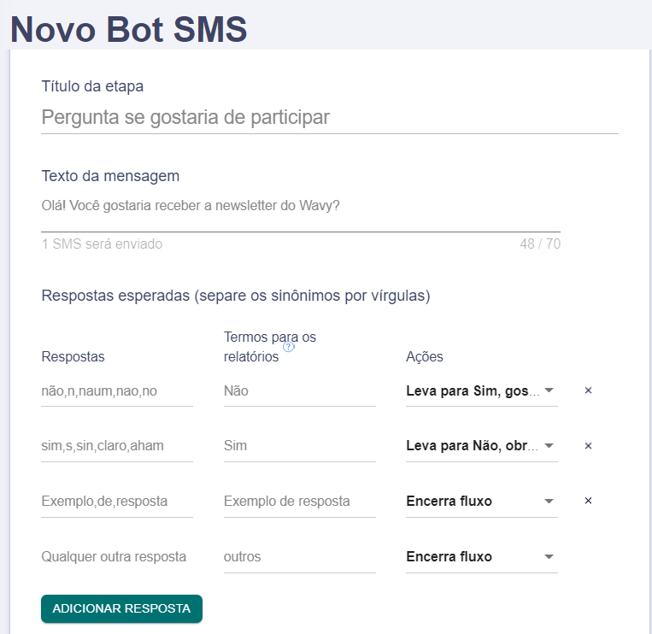Expand 'Leva para Sim, gos...' action dropdown
Screen dimensions: 652x634
pos(481,390)
